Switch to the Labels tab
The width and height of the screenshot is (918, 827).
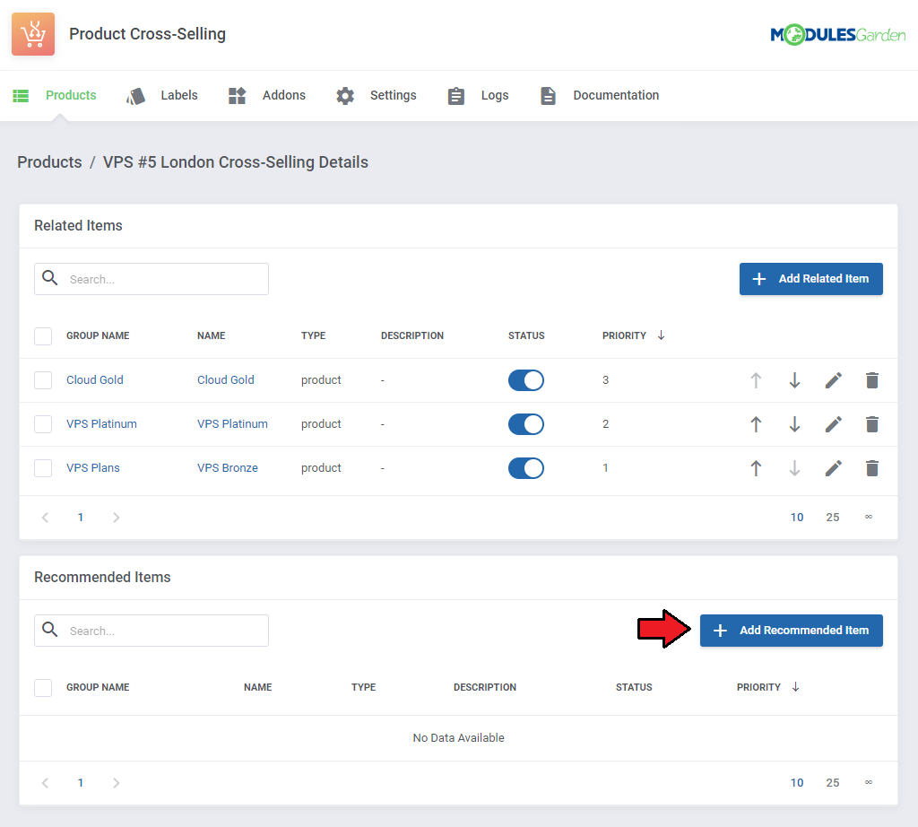[x=162, y=95]
